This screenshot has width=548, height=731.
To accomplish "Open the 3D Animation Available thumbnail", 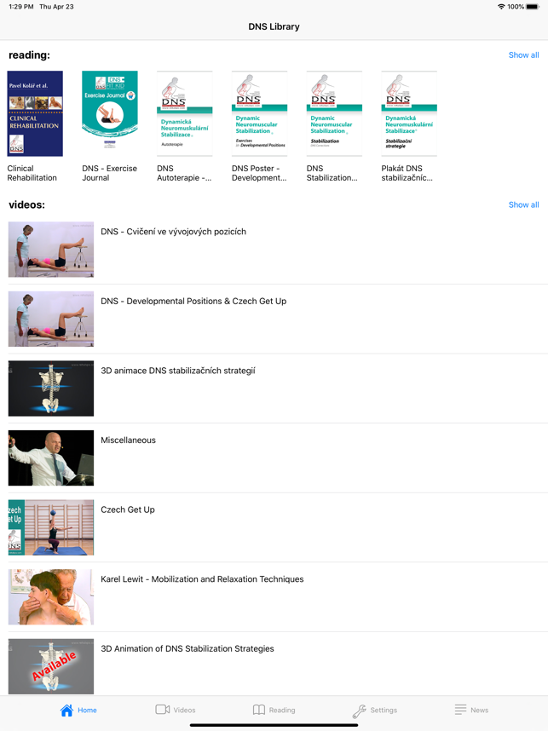I will click(x=51, y=666).
